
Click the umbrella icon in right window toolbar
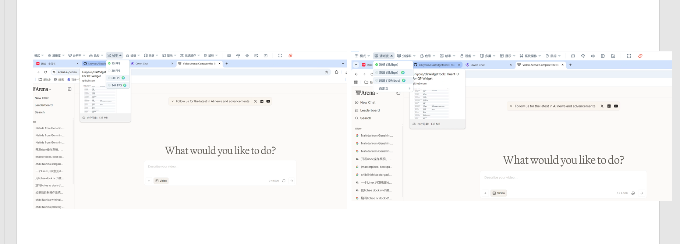(583, 56)
